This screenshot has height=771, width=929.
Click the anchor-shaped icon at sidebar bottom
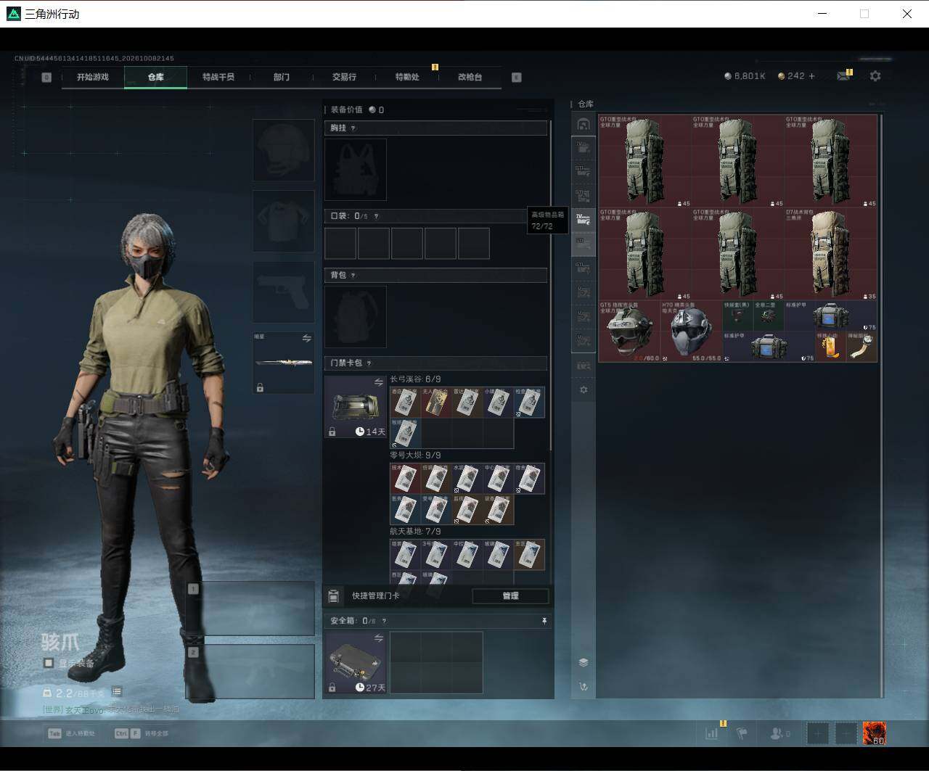584,686
